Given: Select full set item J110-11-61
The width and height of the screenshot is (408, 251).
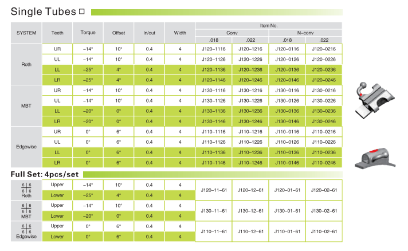Looking at the screenshot, I should tap(214, 232).
